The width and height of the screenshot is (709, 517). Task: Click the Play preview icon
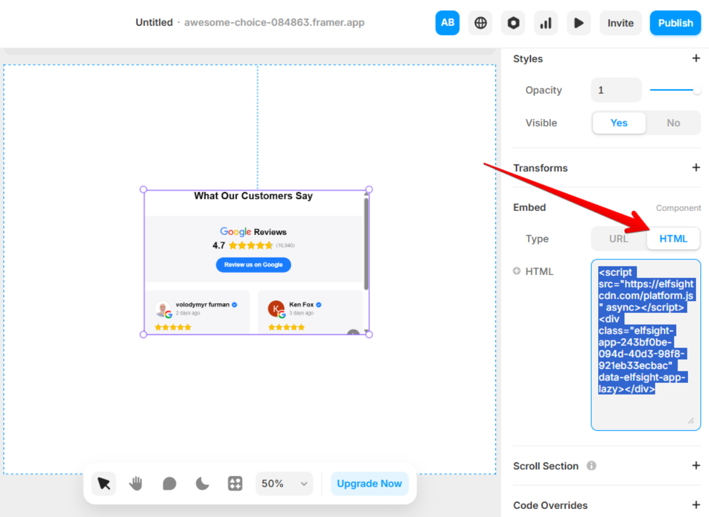click(578, 23)
